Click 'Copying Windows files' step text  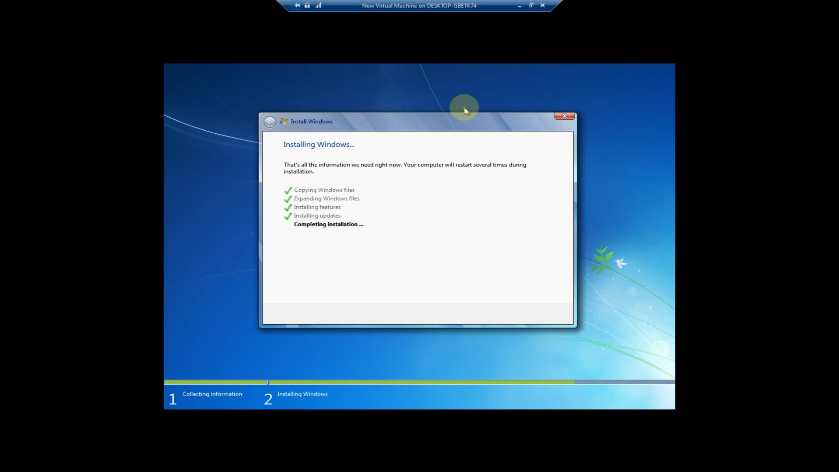click(324, 190)
